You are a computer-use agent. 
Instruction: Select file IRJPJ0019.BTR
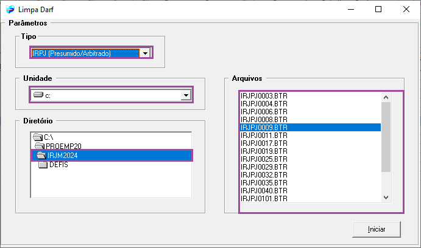pyautogui.click(x=310, y=151)
